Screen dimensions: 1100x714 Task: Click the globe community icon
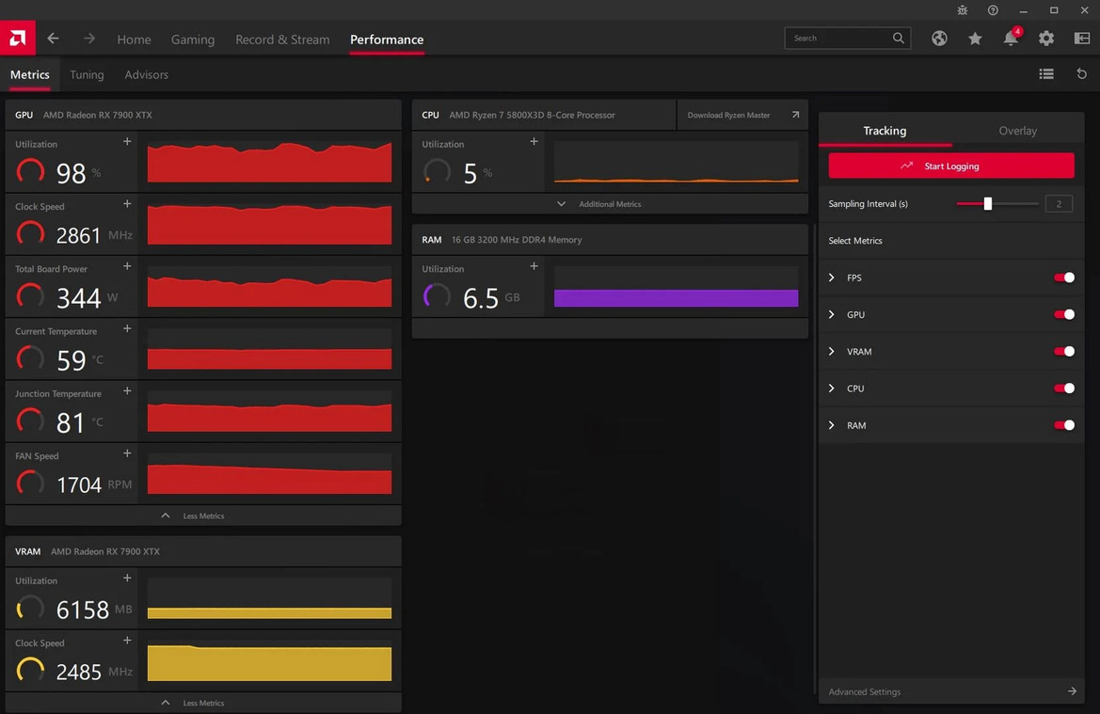[939, 39]
